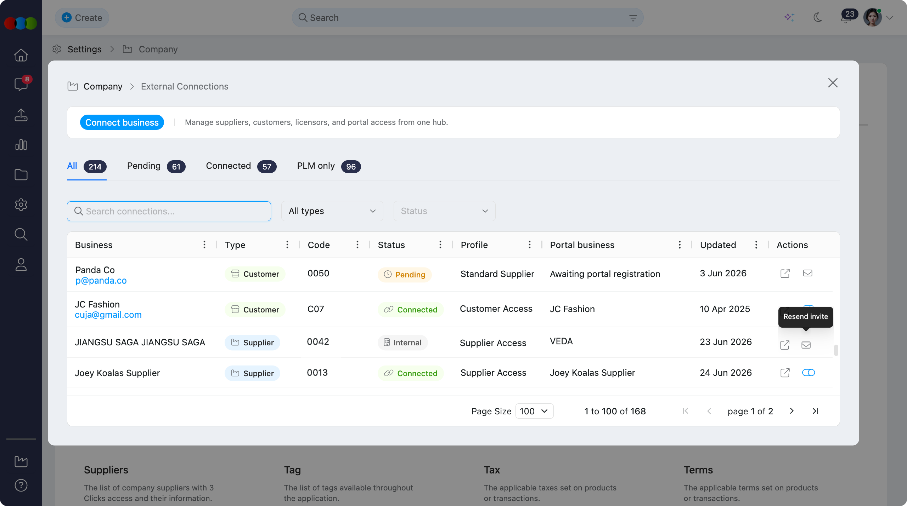907x506 pixels.
Task: Click the upload icon in sidebar
Action: pos(21,115)
